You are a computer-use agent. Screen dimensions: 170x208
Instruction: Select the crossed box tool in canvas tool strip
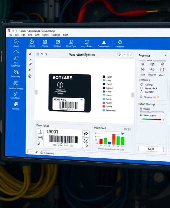[30, 70]
